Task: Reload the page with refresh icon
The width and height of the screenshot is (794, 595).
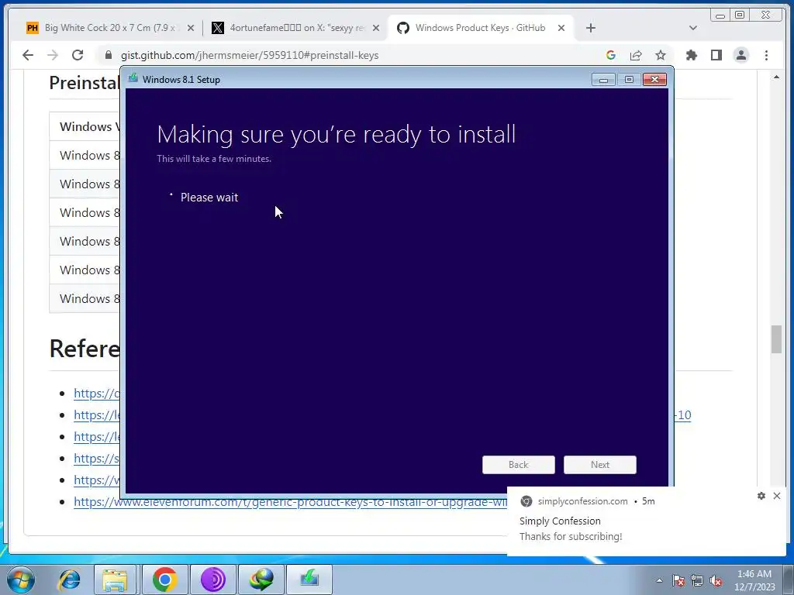Action: [x=78, y=55]
